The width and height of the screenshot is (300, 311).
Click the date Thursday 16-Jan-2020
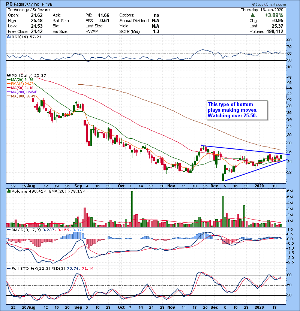click(262, 10)
